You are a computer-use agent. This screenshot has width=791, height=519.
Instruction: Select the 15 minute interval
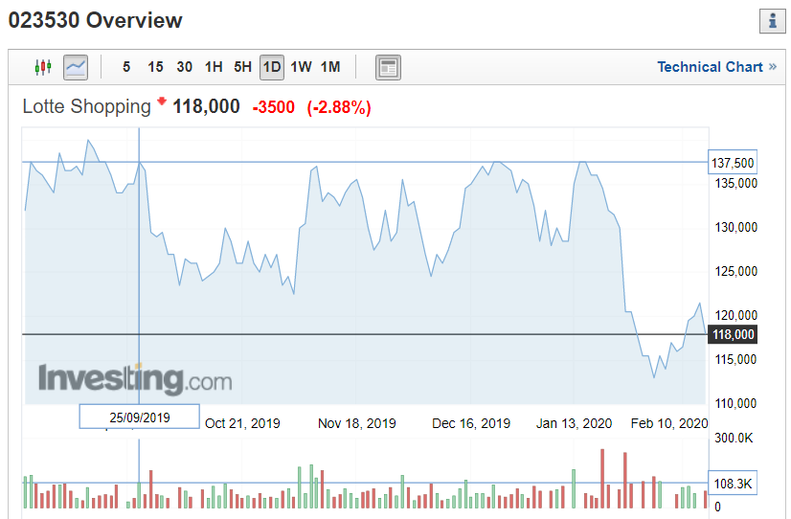[x=155, y=67]
